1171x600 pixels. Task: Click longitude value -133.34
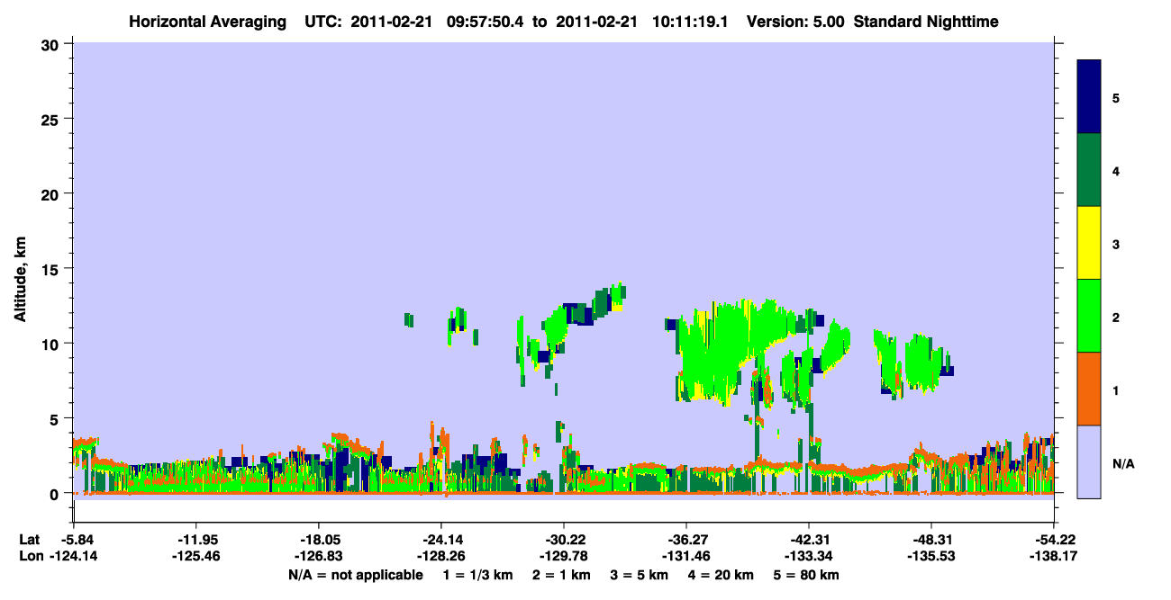tap(809, 557)
